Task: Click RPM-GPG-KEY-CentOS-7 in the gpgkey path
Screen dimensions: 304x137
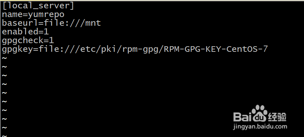Action: 216,49
